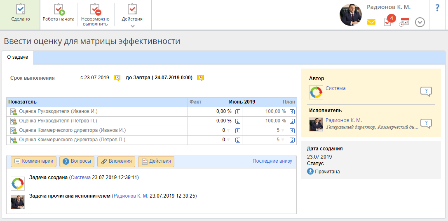Screen dimensions: 448x221
Task: Open help question mark icon
Action: (x=437, y=8)
